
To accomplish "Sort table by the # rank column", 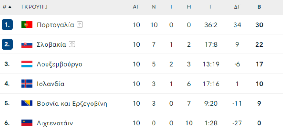I will coord(4,7).
